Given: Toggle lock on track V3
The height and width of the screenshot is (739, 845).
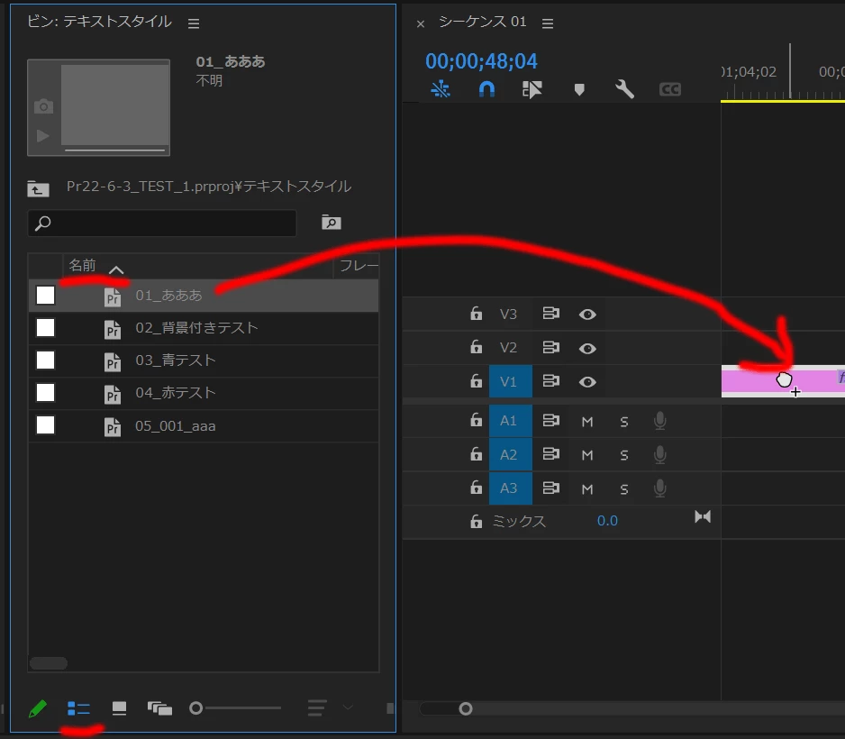Looking at the screenshot, I should click(x=476, y=313).
